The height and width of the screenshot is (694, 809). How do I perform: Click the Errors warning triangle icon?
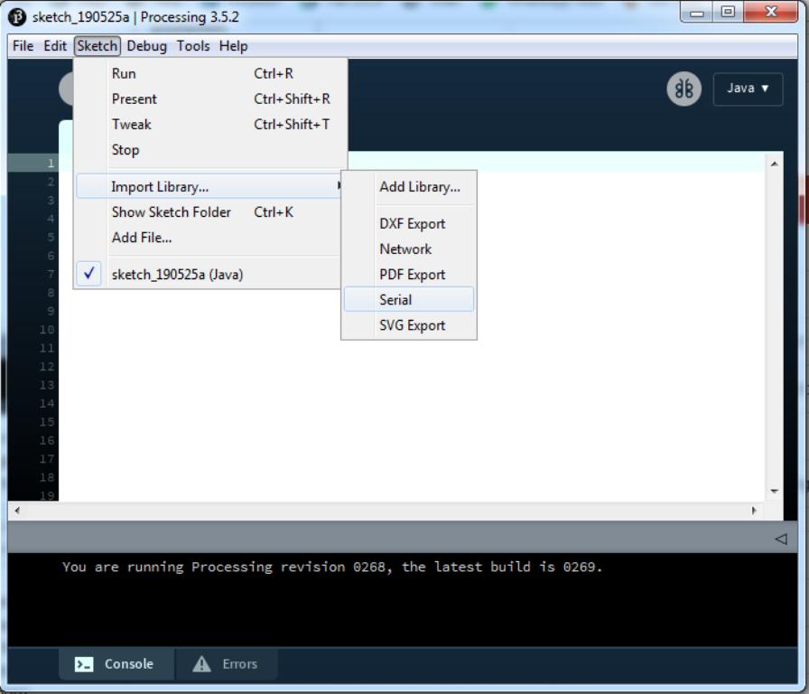pyautogui.click(x=201, y=664)
